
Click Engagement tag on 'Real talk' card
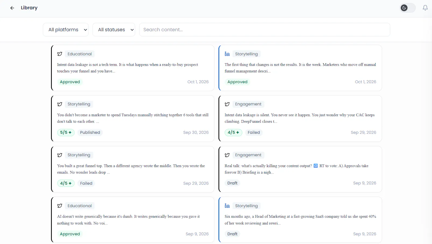(248, 155)
